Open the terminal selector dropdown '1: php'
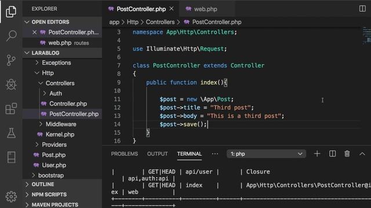This screenshot has height=208, width=371. click(266, 154)
